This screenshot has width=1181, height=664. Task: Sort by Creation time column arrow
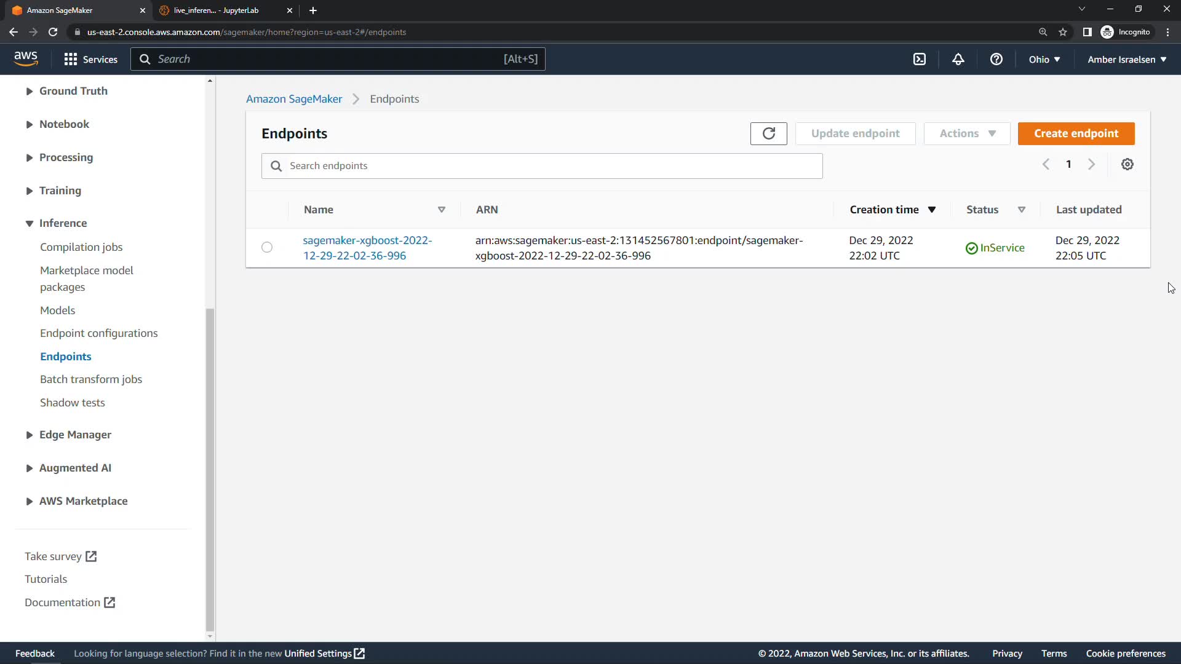coord(931,210)
